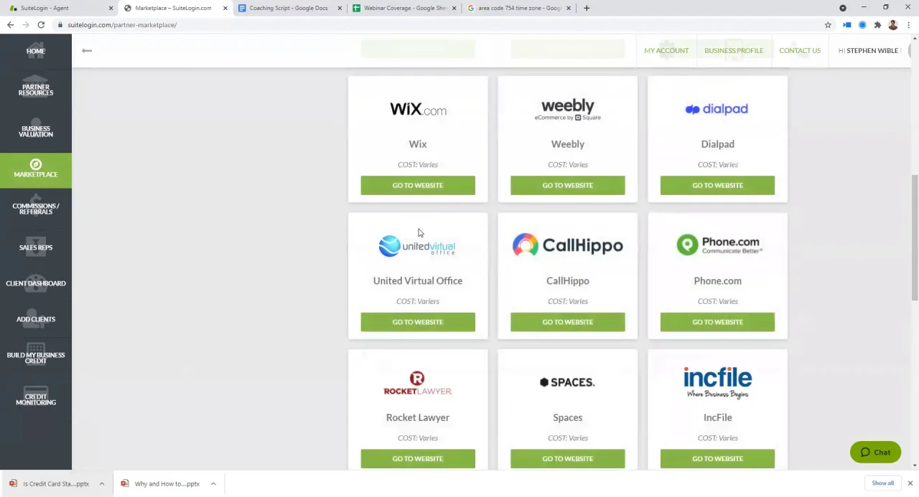Open Contact Us in the top menu
Image resolution: width=919 pixels, height=497 pixels.
800,50
